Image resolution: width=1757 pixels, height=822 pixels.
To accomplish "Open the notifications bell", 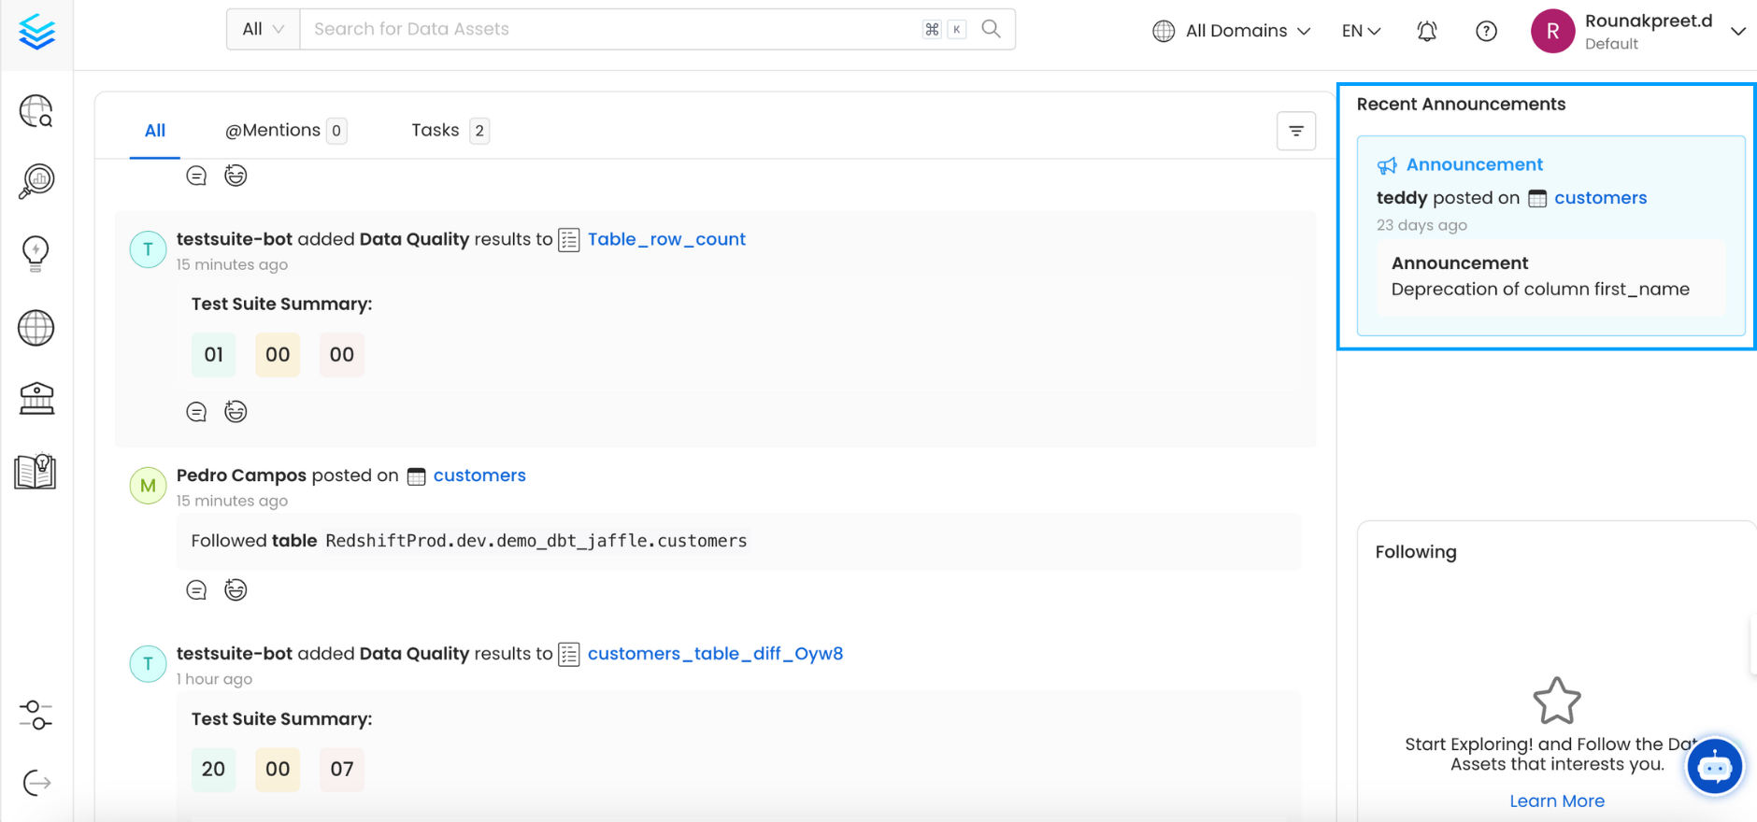I will click(1426, 31).
